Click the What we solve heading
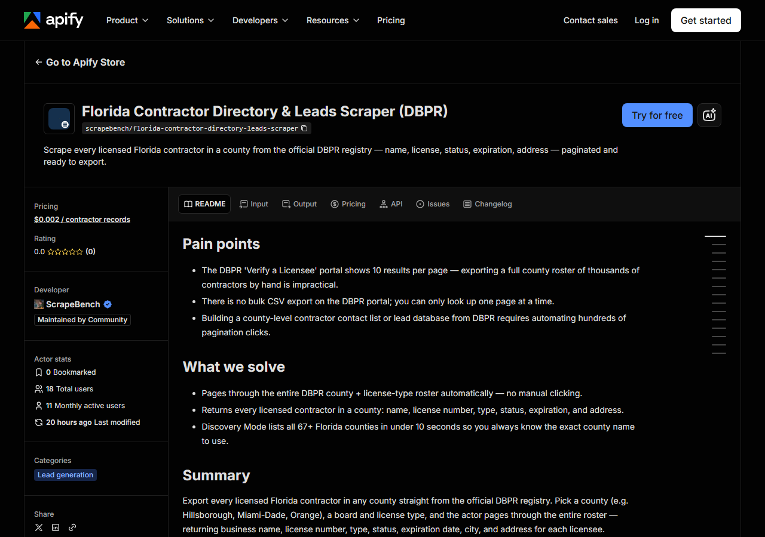Viewport: 765px width, 537px height. tap(234, 367)
